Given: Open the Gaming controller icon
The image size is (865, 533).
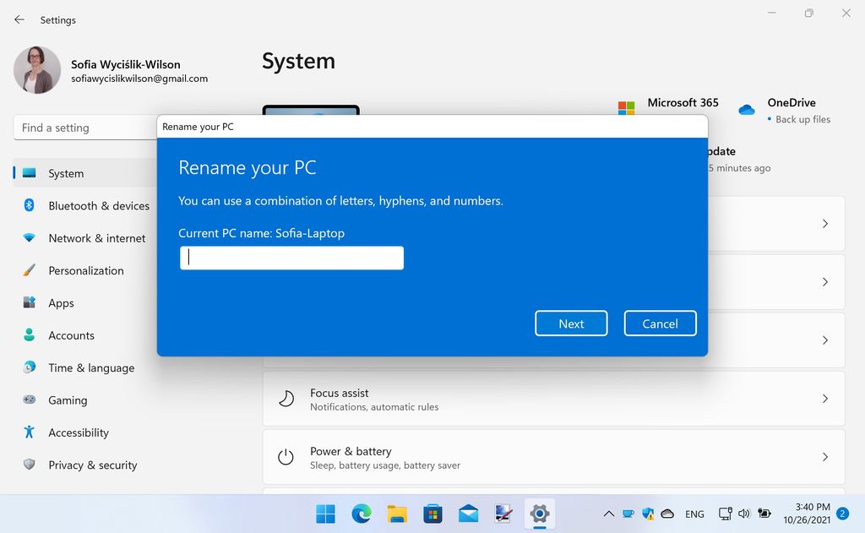Looking at the screenshot, I should pos(30,400).
